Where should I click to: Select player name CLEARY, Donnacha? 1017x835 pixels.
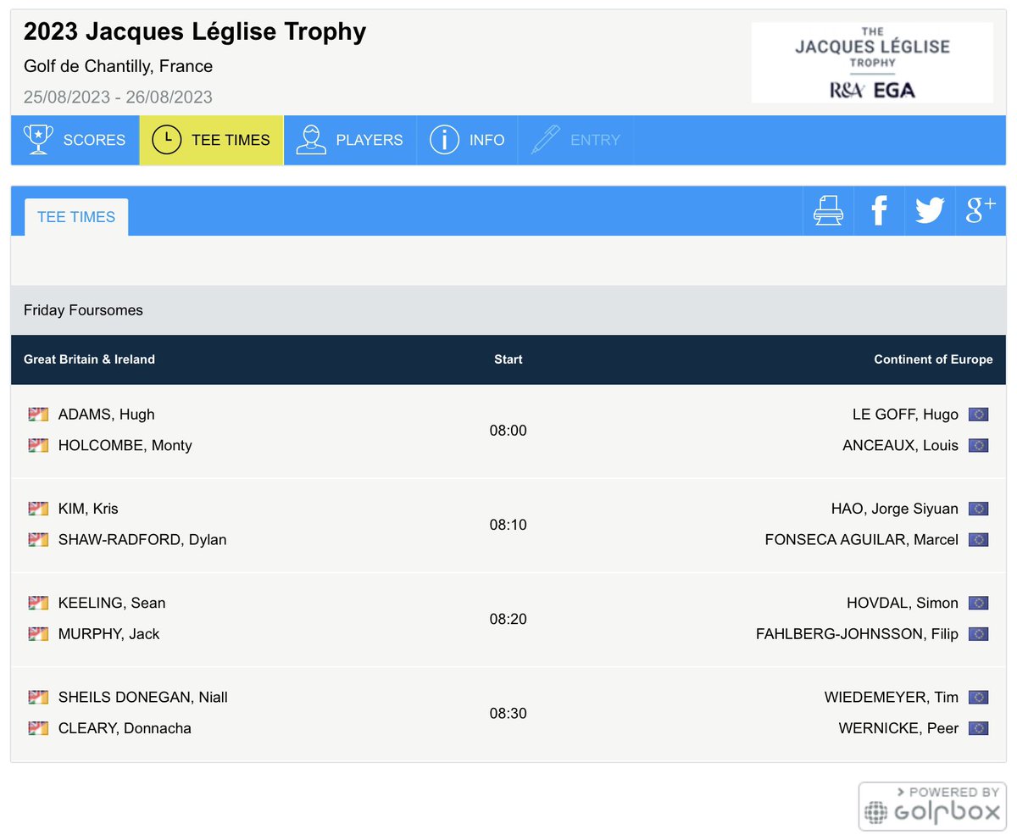(x=125, y=727)
